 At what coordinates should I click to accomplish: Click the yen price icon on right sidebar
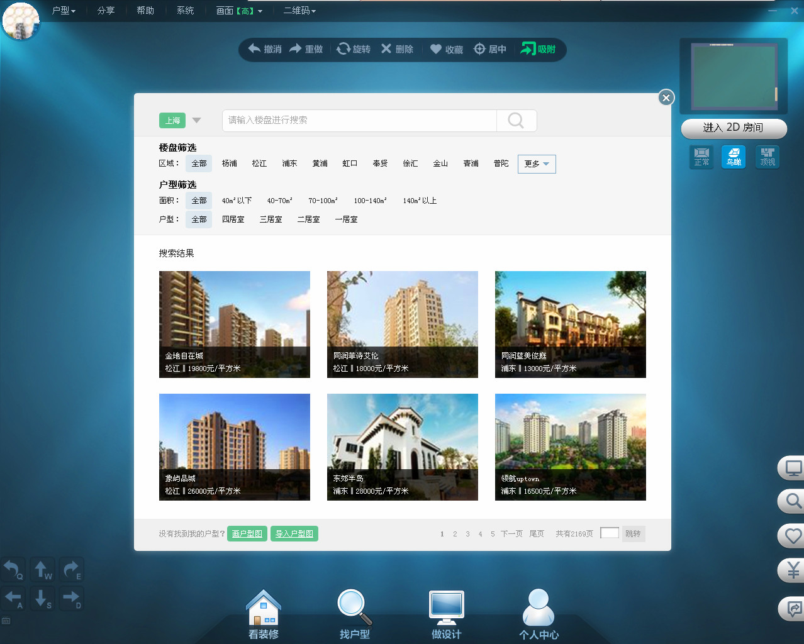pos(793,570)
